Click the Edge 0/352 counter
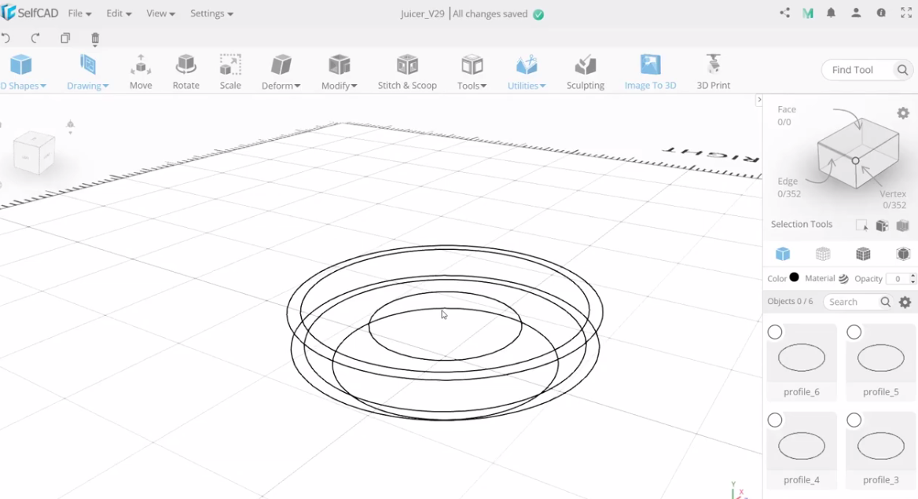This screenshot has width=918, height=499. 788,187
